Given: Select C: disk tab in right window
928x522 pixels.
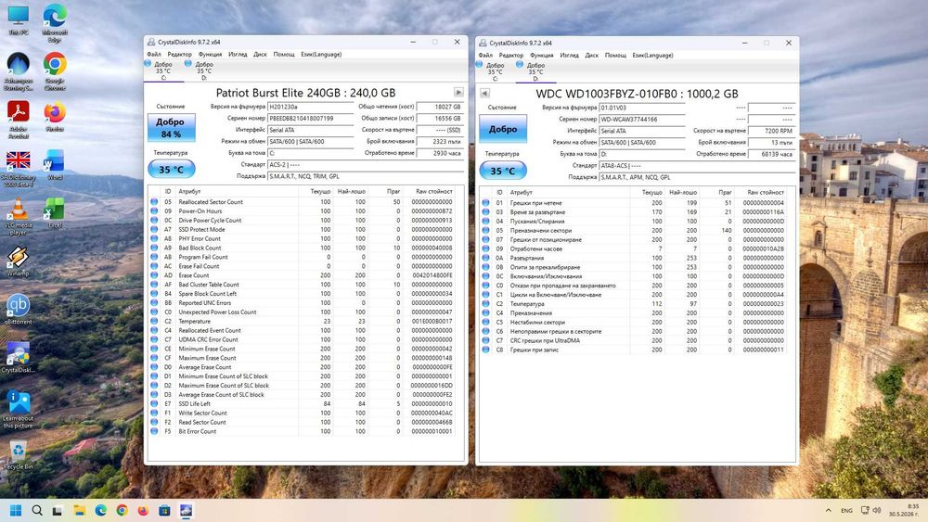Looking at the screenshot, I should pyautogui.click(x=495, y=71).
